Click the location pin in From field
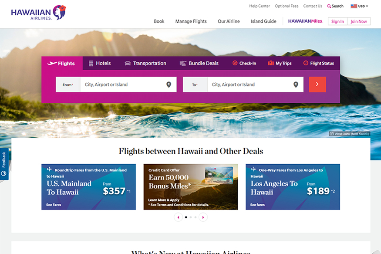Image resolution: width=381 pixels, height=254 pixels. tap(169, 85)
